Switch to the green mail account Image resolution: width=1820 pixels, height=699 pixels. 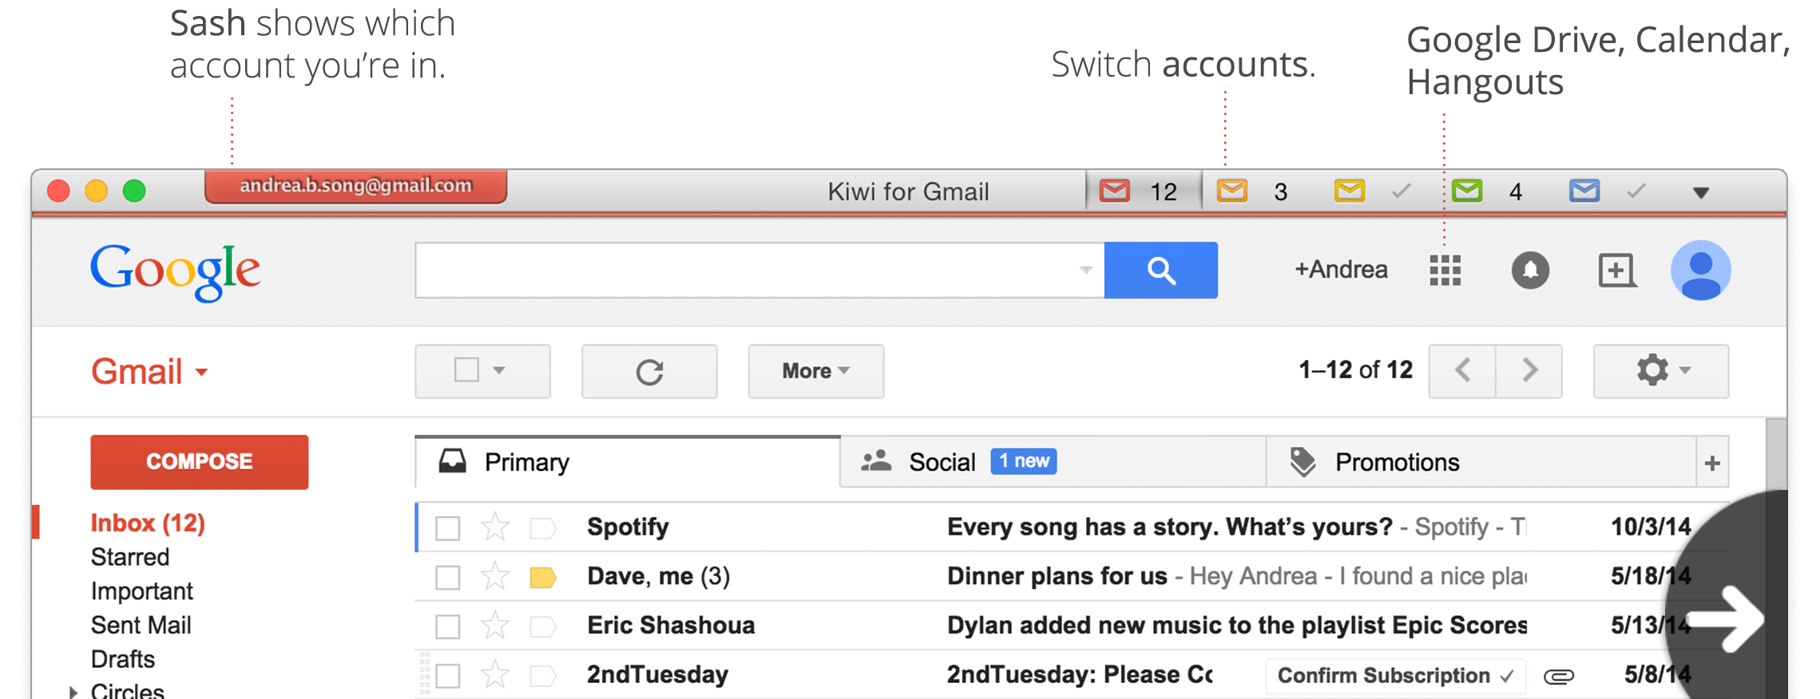1467,192
